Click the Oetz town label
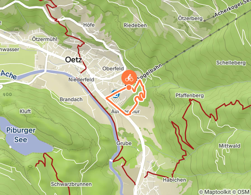This screenshot has height=195, width=251. pyautogui.click(x=74, y=60)
